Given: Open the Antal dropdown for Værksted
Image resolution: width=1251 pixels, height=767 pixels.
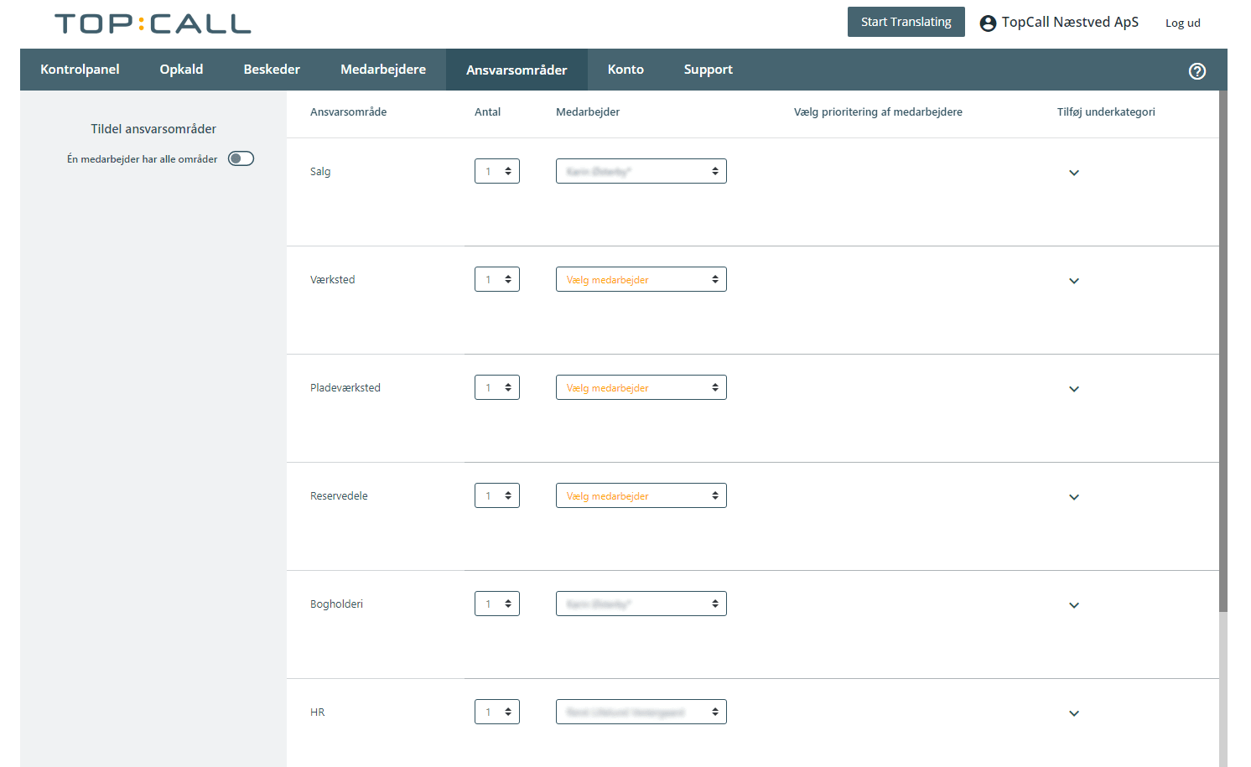Looking at the screenshot, I should point(497,279).
